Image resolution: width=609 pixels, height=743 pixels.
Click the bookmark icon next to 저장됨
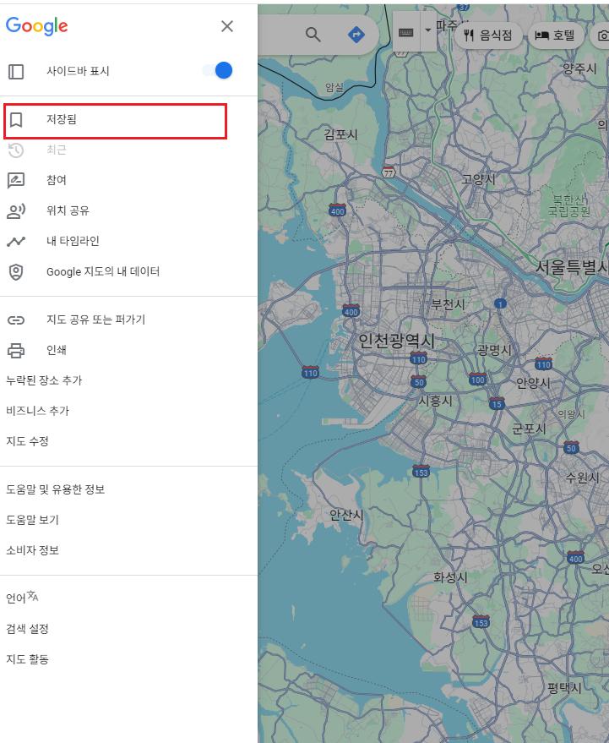(16, 120)
